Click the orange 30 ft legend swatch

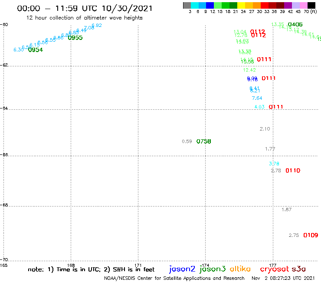[x=257, y=5]
